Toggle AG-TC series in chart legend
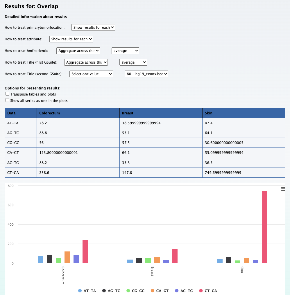The height and width of the screenshot is (295, 290). [x=111, y=291]
